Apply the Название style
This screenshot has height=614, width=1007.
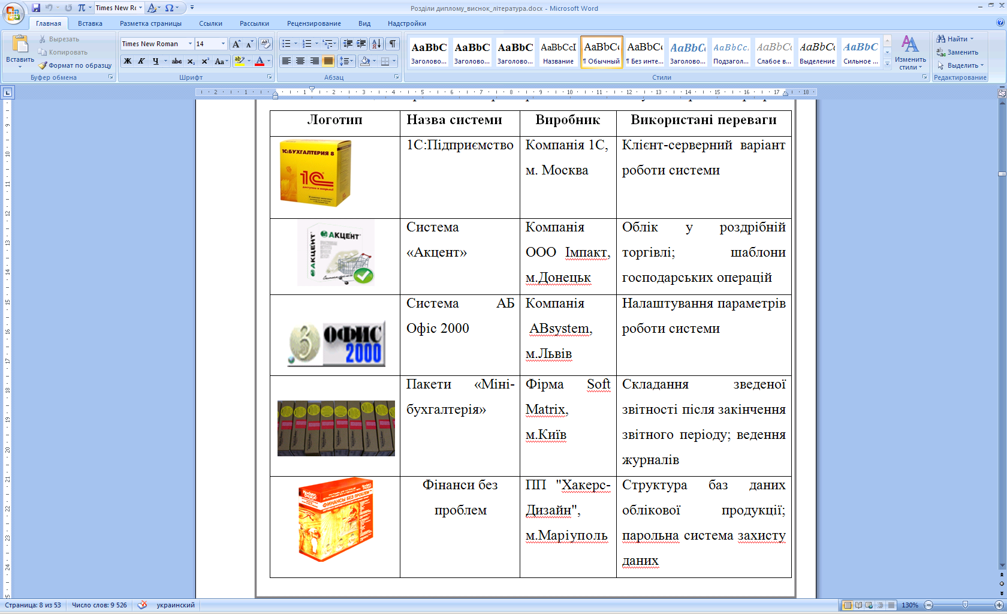click(558, 52)
